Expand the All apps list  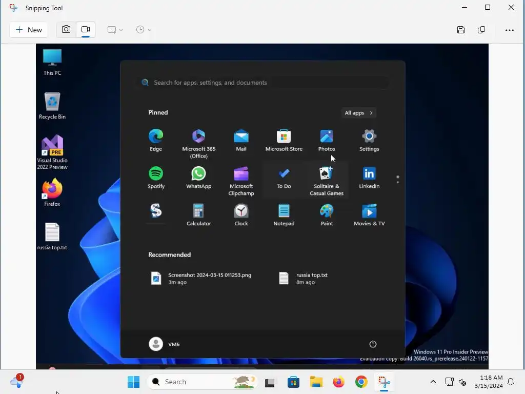[x=358, y=113]
